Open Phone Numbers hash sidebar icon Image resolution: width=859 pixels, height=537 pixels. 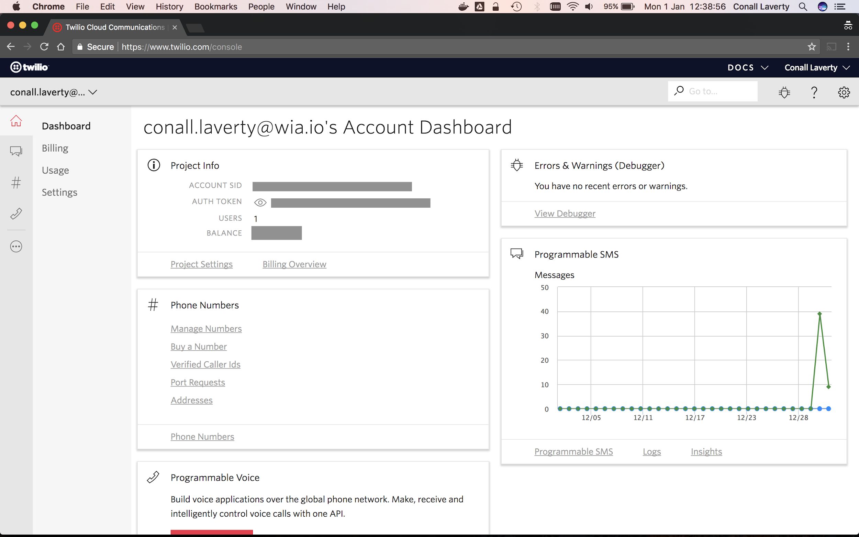pos(16,183)
